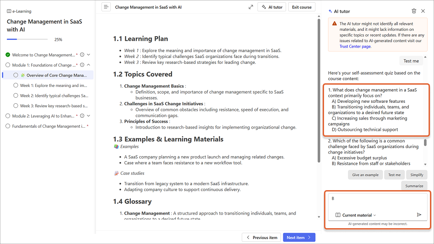Open the Current material dropdown
The width and height of the screenshot is (434, 244).
pos(356,215)
